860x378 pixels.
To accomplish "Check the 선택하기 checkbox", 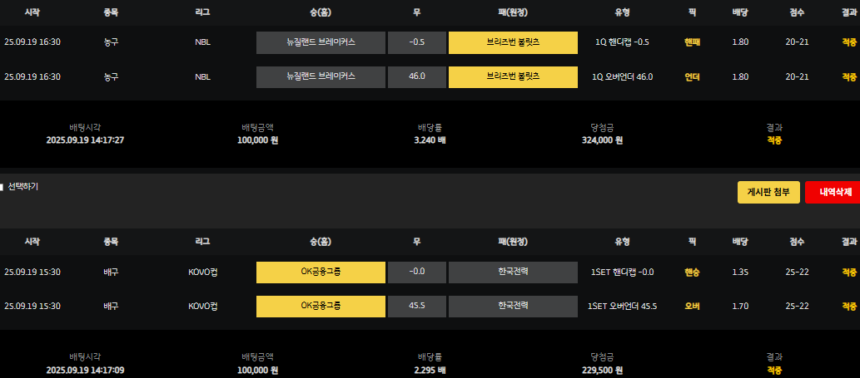I will click(x=3, y=187).
